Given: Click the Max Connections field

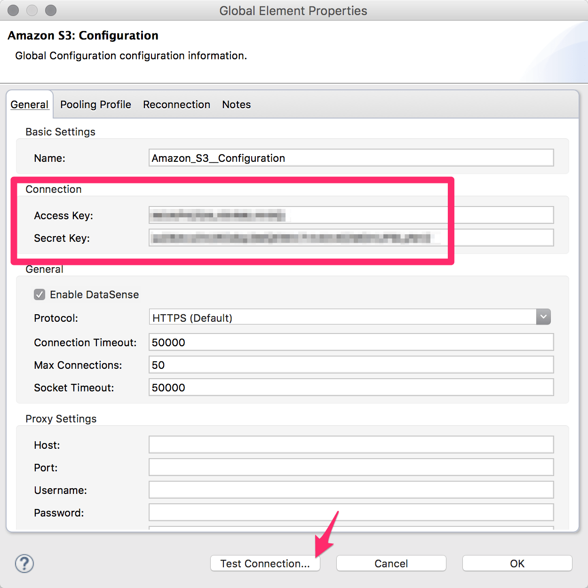Looking at the screenshot, I should [350, 365].
